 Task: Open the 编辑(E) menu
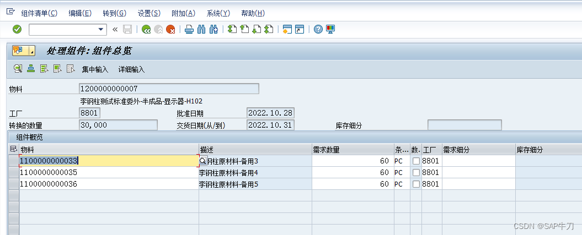coord(80,13)
